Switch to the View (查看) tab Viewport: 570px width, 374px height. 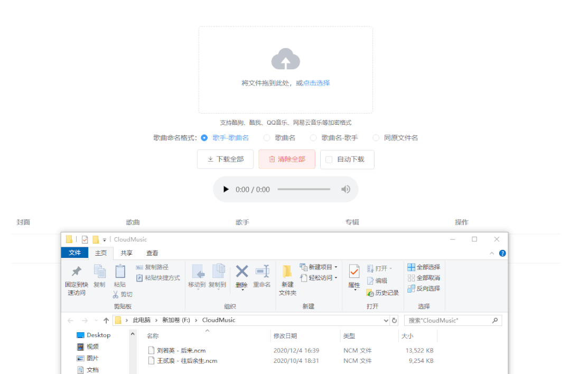click(x=152, y=253)
